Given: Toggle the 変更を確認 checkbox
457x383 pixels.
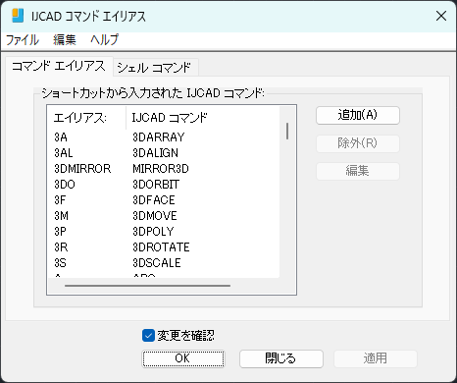Looking at the screenshot, I should 148,336.
